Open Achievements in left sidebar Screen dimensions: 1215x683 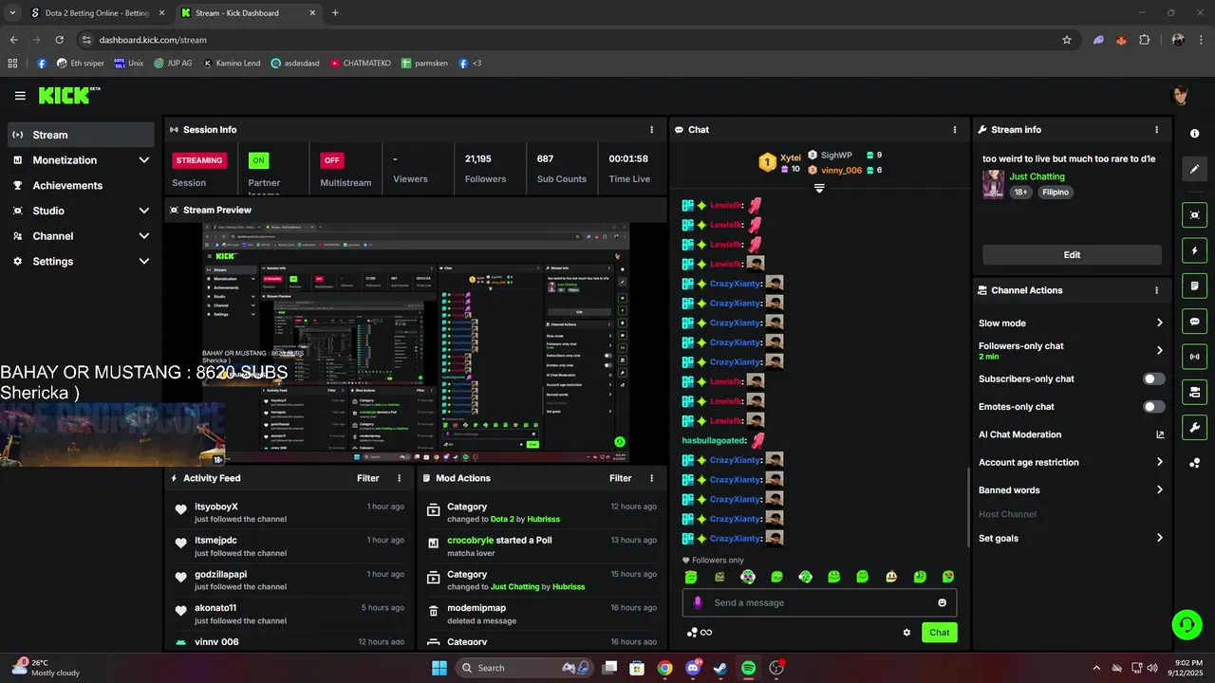point(81,186)
